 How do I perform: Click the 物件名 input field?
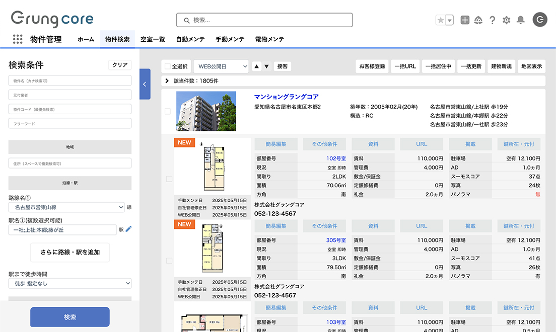coord(70,80)
